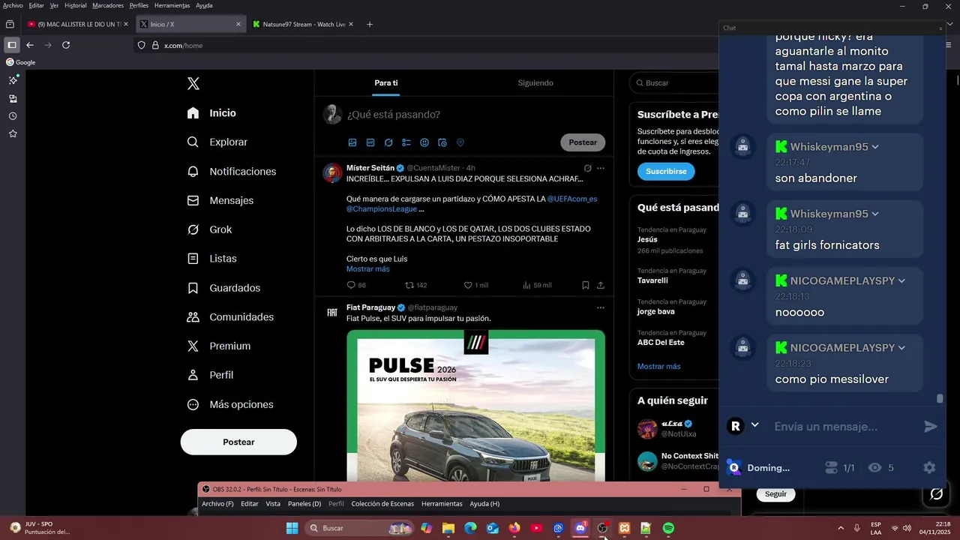The width and height of the screenshot is (960, 540).
Task: Schedule the post with calendar icon
Action: [x=442, y=142]
